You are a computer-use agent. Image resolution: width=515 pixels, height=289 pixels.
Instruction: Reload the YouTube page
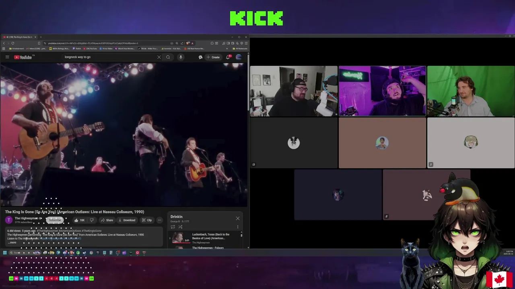tap(13, 43)
